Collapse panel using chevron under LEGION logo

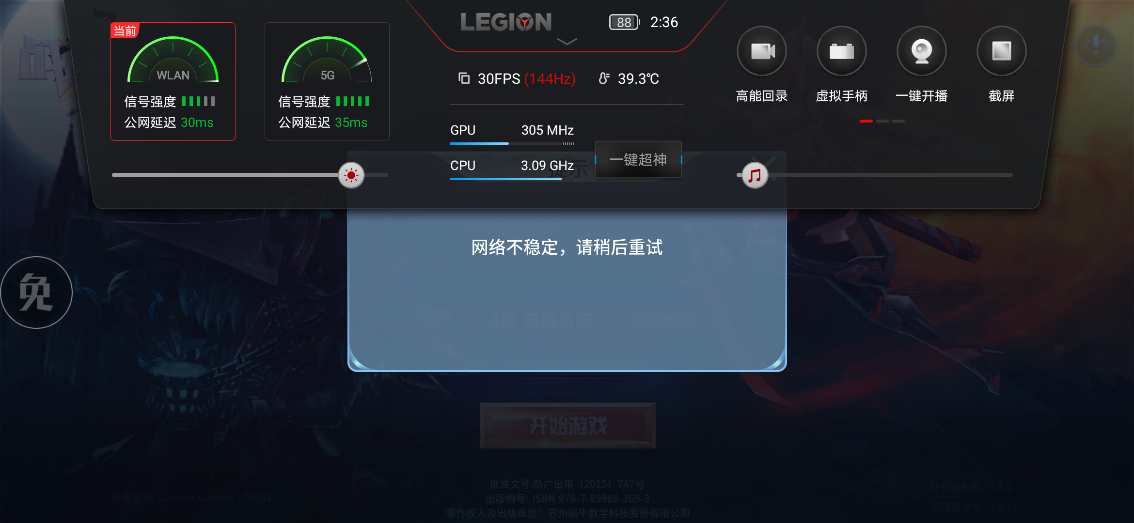pos(567,42)
